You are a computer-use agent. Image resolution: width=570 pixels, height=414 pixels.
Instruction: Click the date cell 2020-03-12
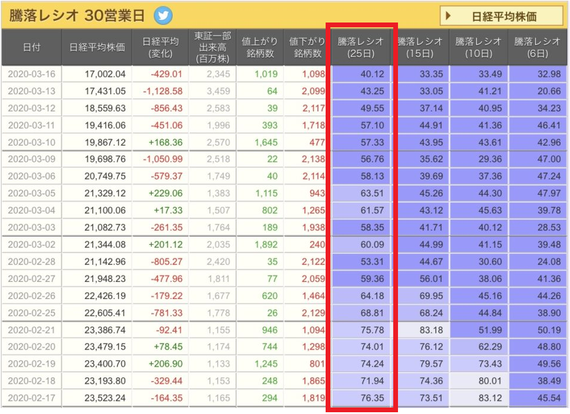tap(31, 108)
